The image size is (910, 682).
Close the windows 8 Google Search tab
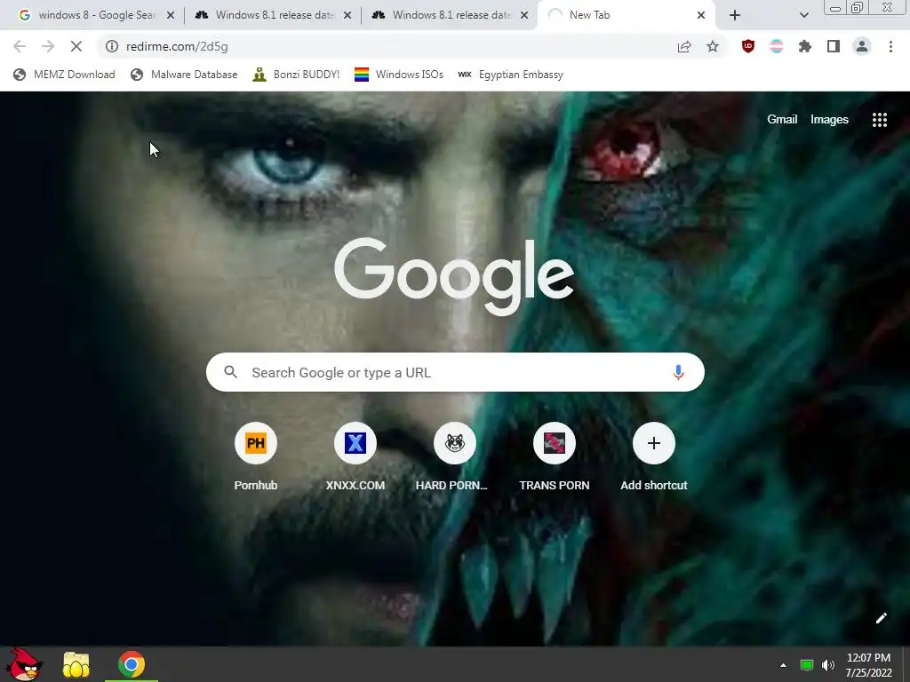pyautogui.click(x=171, y=15)
